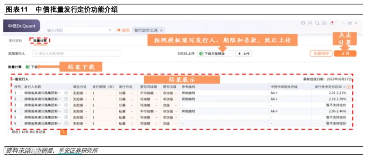Click the search magnifier in code input box

(x=110, y=30)
